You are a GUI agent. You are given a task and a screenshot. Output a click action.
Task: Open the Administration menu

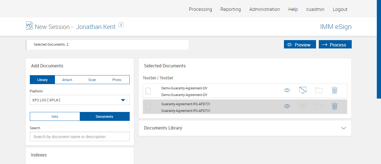click(x=264, y=9)
